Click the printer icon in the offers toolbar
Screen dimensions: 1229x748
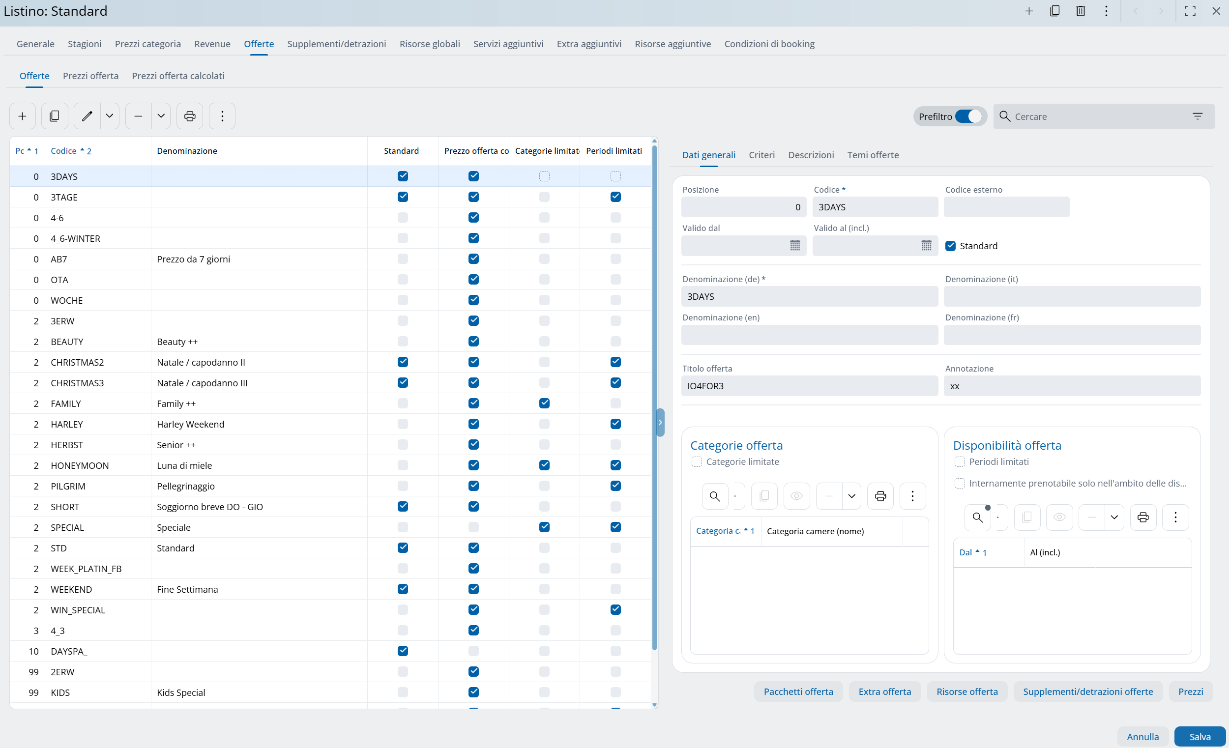pos(190,116)
